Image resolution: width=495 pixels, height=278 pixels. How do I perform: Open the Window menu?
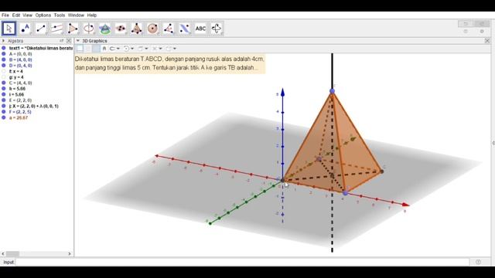pos(76,15)
